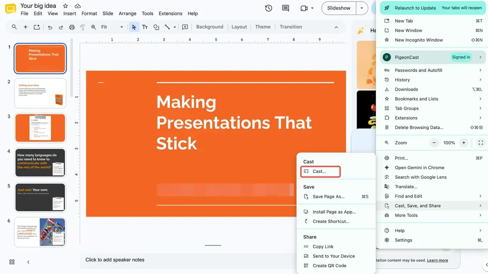The width and height of the screenshot is (488, 274).
Task: Open the Theme panel
Action: [263, 27]
